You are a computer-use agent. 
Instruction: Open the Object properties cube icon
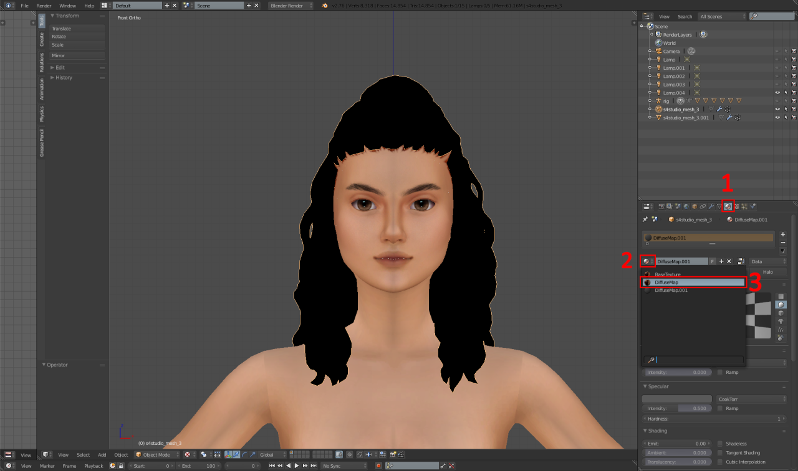(x=695, y=206)
